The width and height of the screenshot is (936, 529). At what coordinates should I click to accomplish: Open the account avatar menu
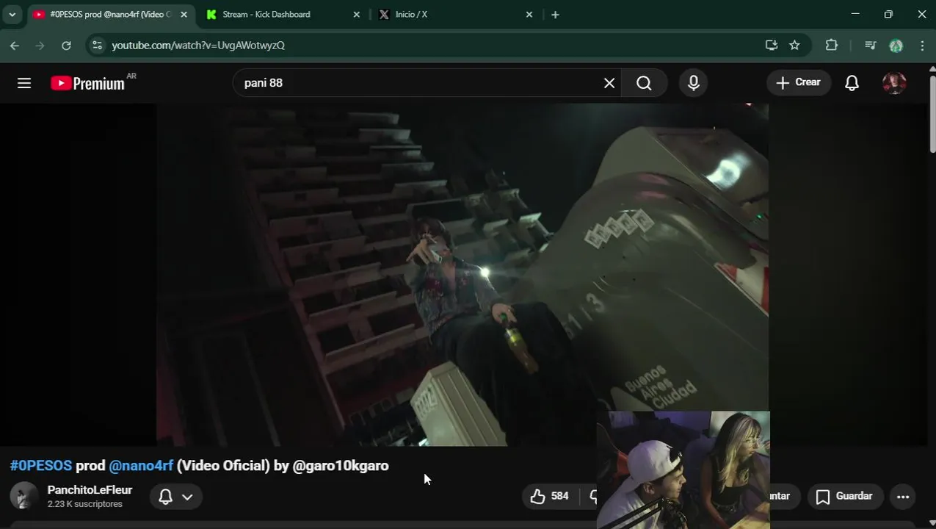894,83
